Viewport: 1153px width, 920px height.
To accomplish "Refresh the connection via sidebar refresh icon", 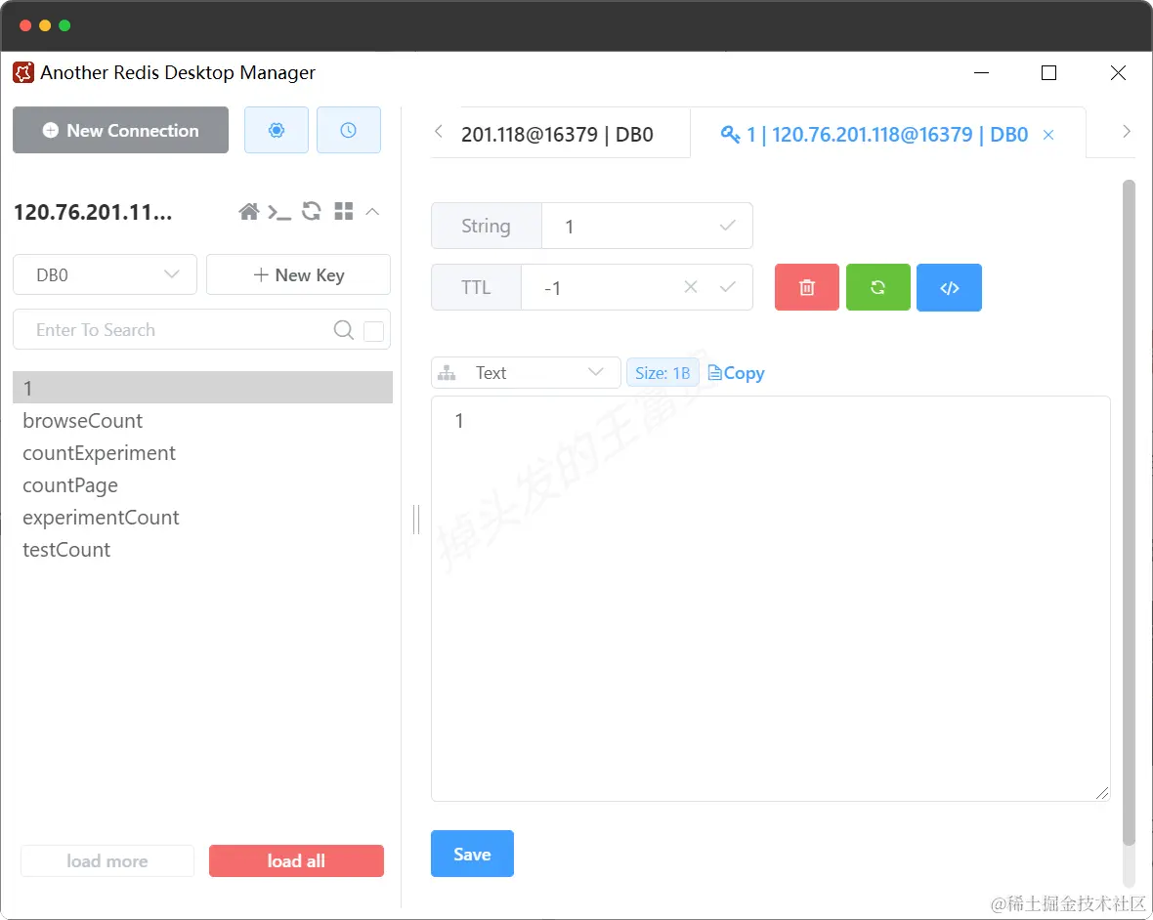I will point(312,212).
